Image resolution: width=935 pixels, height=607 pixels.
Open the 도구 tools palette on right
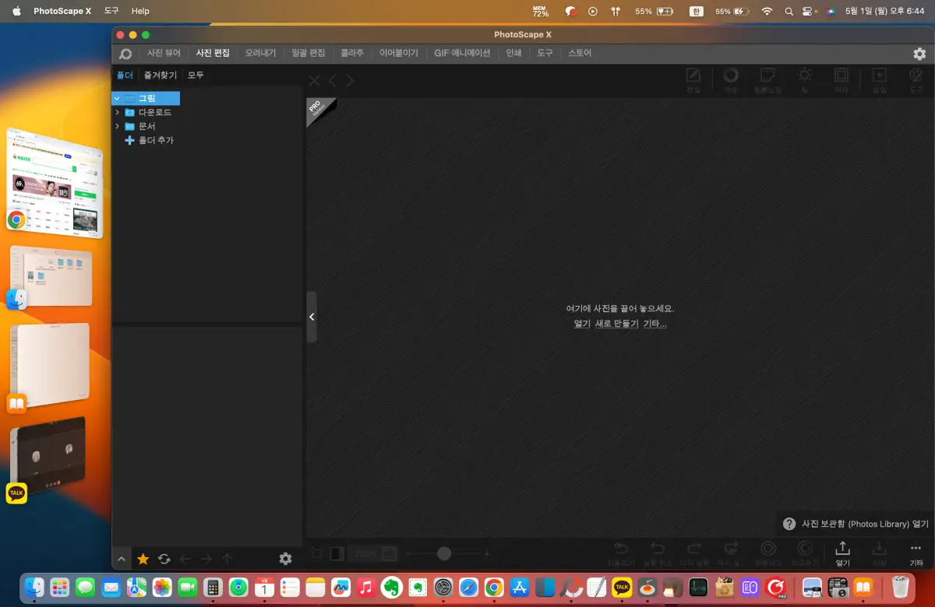click(x=917, y=80)
